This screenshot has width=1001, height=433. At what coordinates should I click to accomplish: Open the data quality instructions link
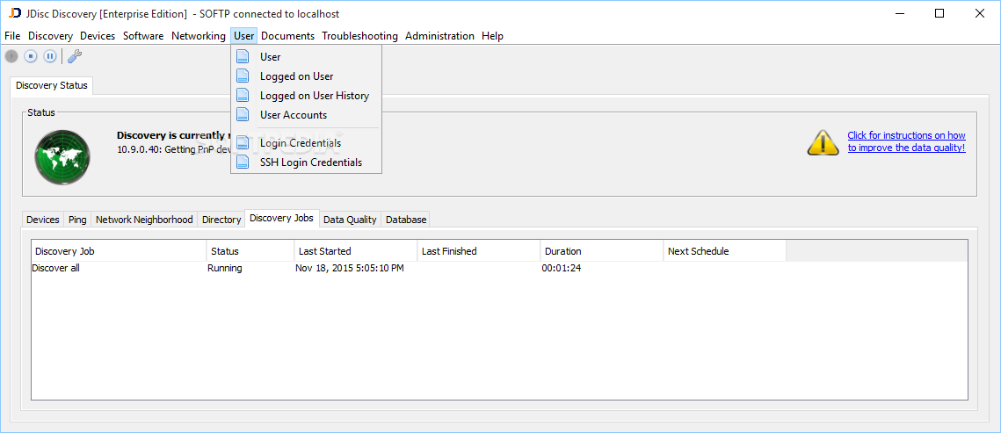pos(906,141)
